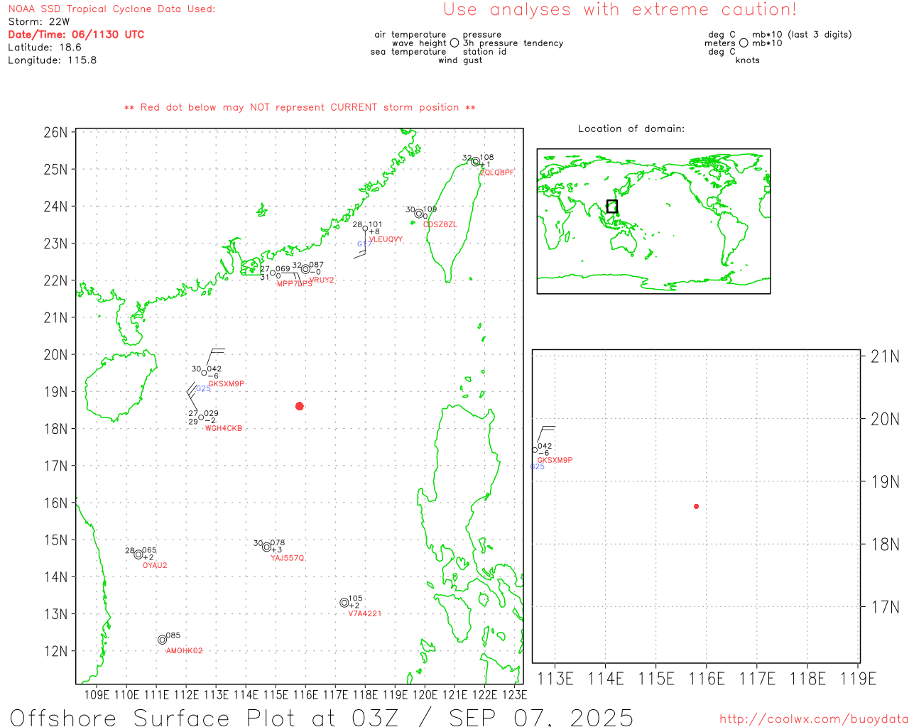Click the 109E longitude label on the main map
The image size is (909, 727).
[97, 694]
